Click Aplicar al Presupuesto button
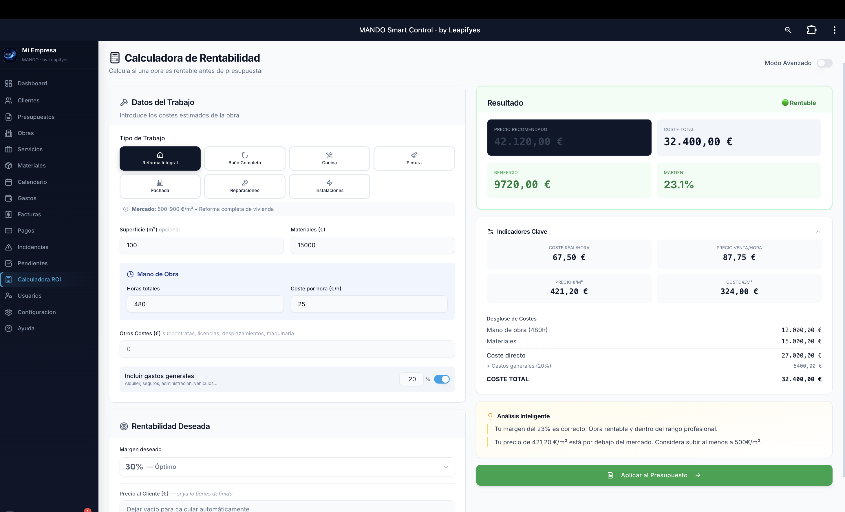Screen dimensions: 845x512 pos(654,475)
